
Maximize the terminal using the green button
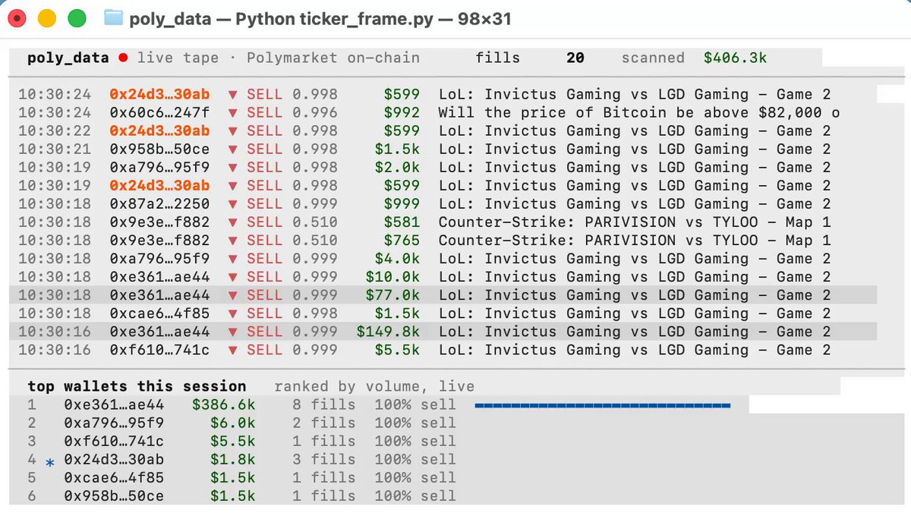click(x=77, y=18)
